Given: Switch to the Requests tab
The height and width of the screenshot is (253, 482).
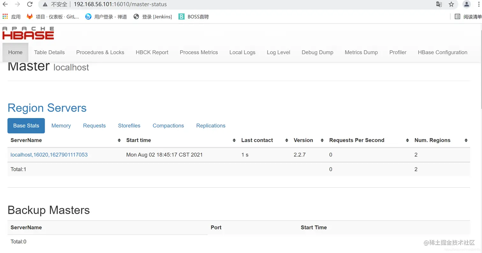Looking at the screenshot, I should click(x=94, y=126).
